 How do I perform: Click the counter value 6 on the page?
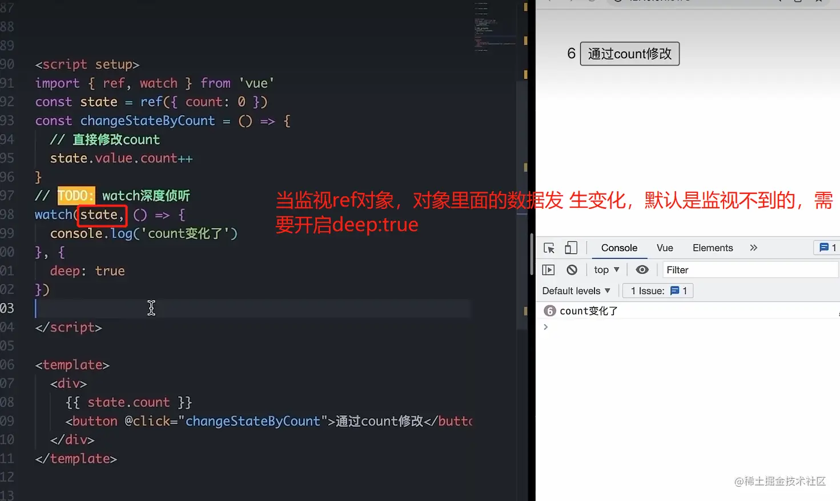[x=571, y=54]
